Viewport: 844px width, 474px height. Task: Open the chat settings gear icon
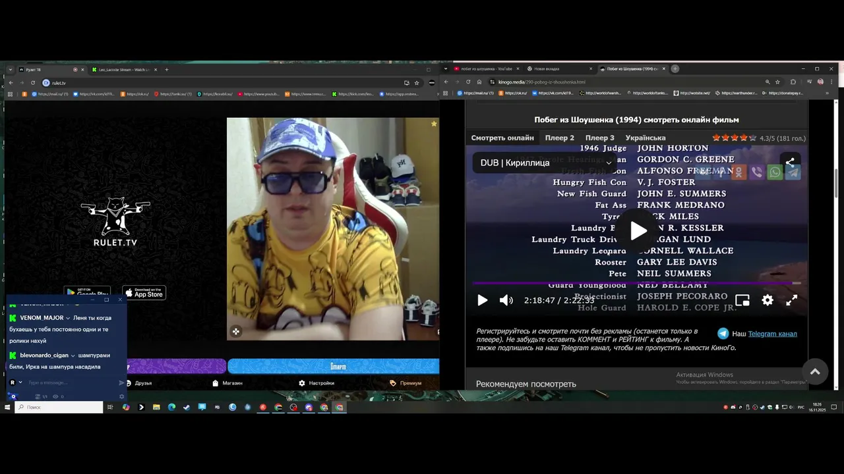tap(121, 396)
